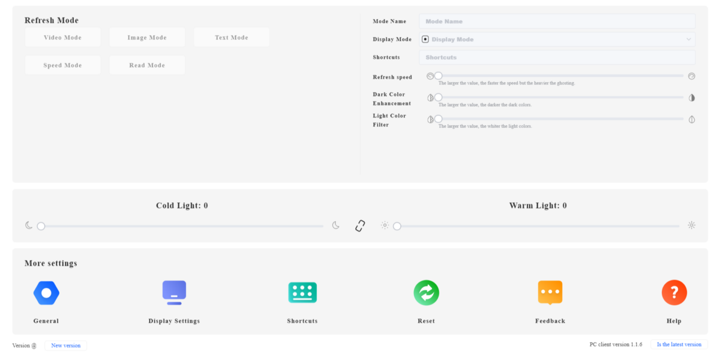Select Image Mode refresh option
This screenshot has height=355, width=720.
click(x=147, y=37)
